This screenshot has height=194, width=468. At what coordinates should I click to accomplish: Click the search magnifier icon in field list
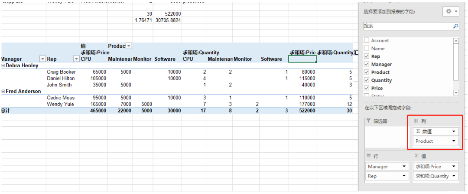click(455, 26)
